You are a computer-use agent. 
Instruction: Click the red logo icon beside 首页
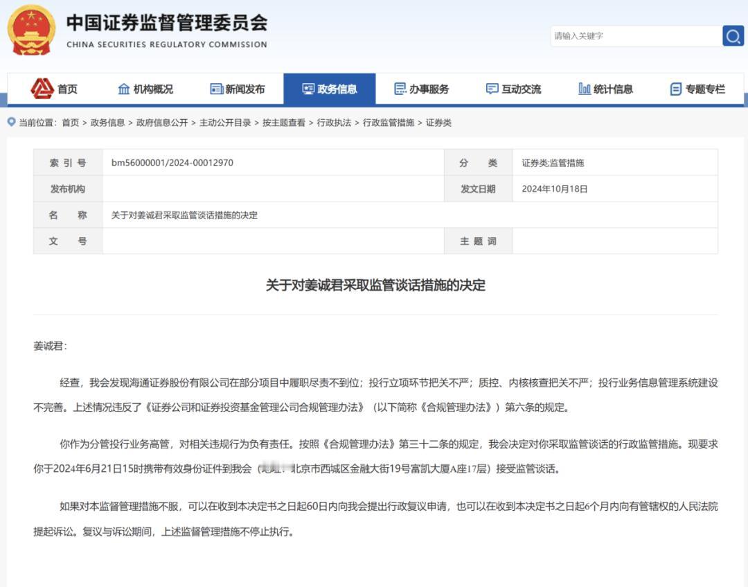click(x=42, y=89)
